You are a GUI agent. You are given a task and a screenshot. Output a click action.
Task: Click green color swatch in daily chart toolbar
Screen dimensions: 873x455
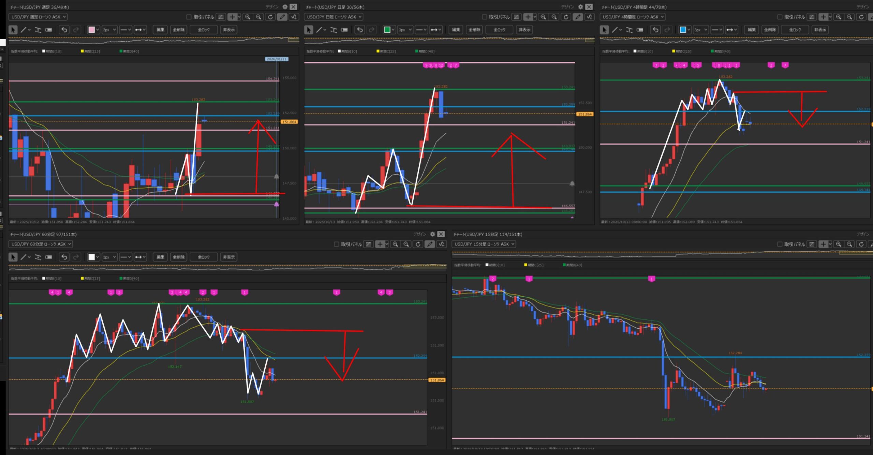pyautogui.click(x=387, y=30)
